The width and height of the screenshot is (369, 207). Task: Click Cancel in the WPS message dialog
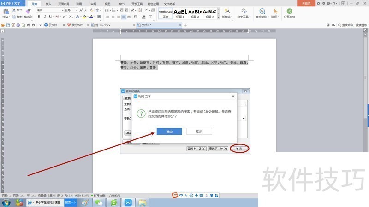pyautogui.click(x=199, y=132)
